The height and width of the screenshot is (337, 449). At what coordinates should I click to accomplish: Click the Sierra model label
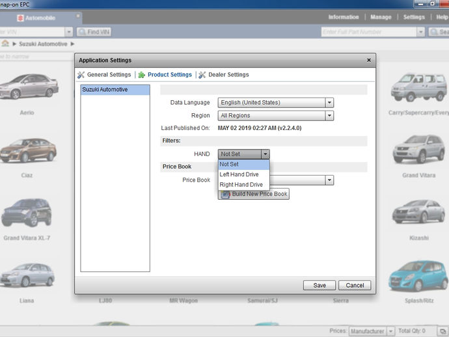pyautogui.click(x=341, y=301)
